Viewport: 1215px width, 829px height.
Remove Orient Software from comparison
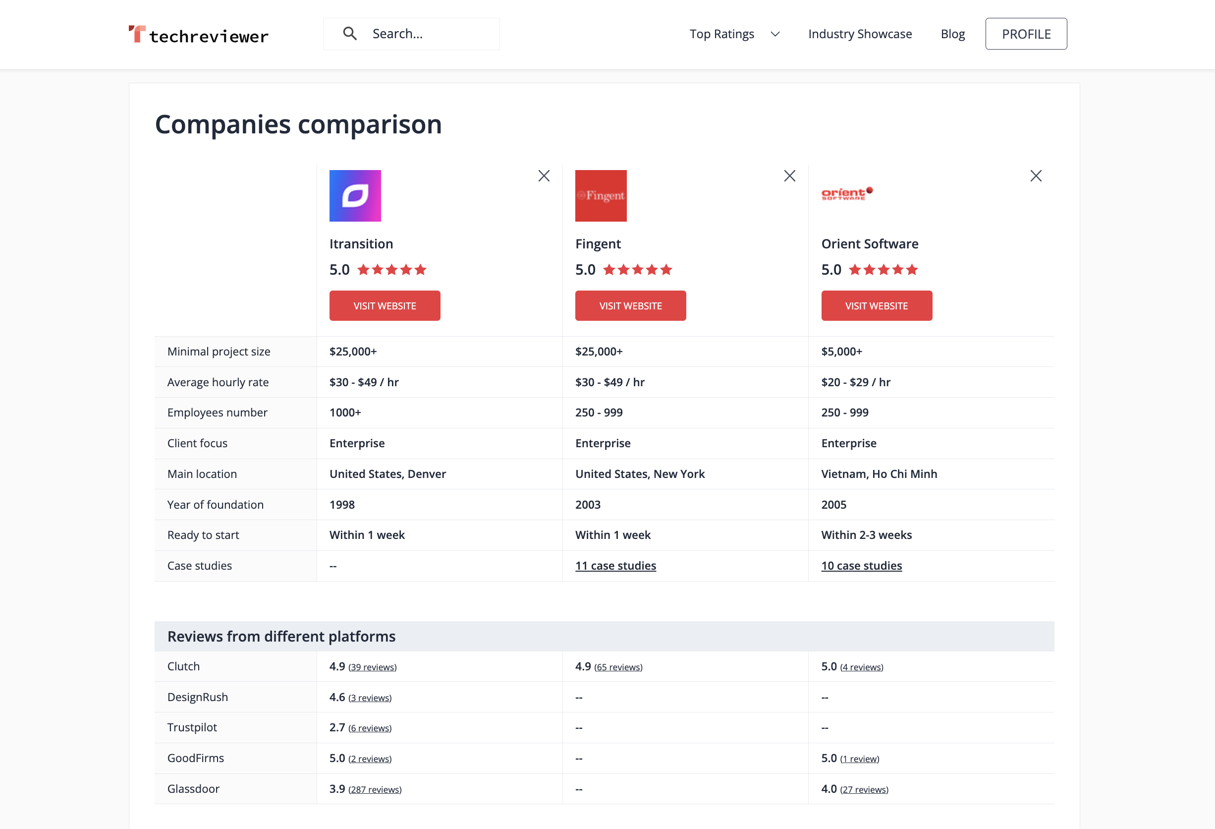(1036, 176)
